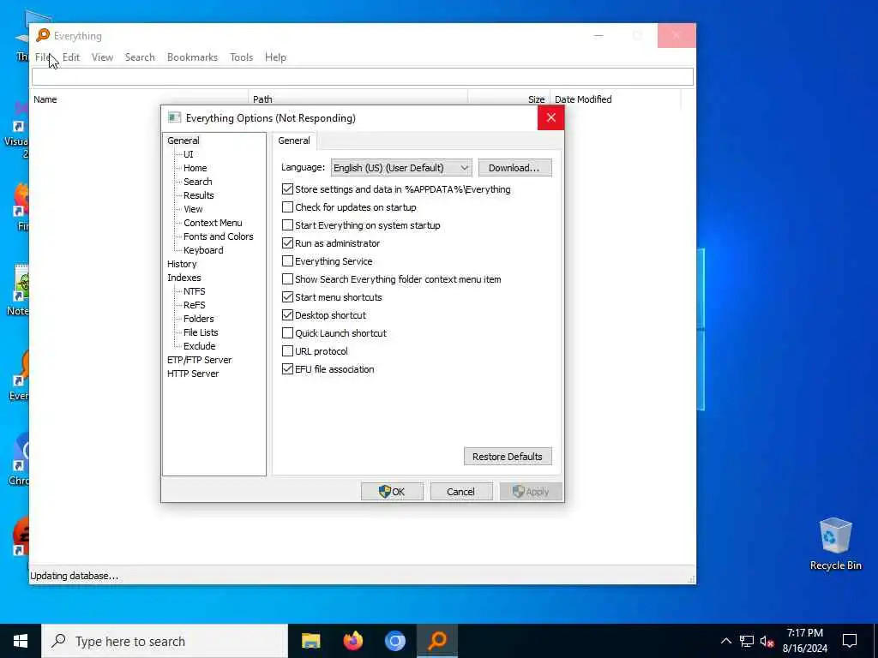The width and height of the screenshot is (878, 658).
Task: Select Home in the options tree
Action: [x=195, y=168]
